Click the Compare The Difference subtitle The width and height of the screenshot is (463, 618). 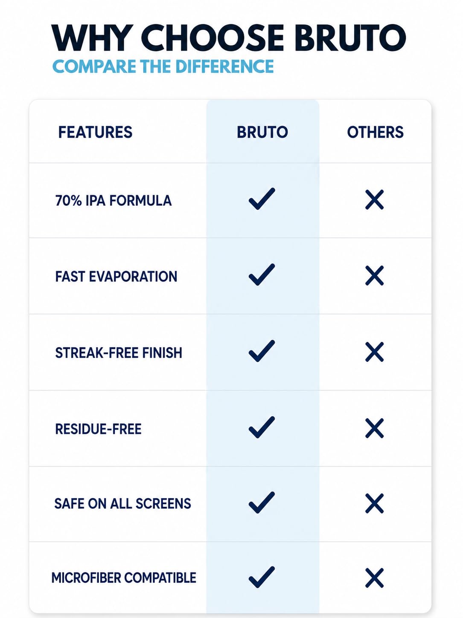[x=163, y=67]
